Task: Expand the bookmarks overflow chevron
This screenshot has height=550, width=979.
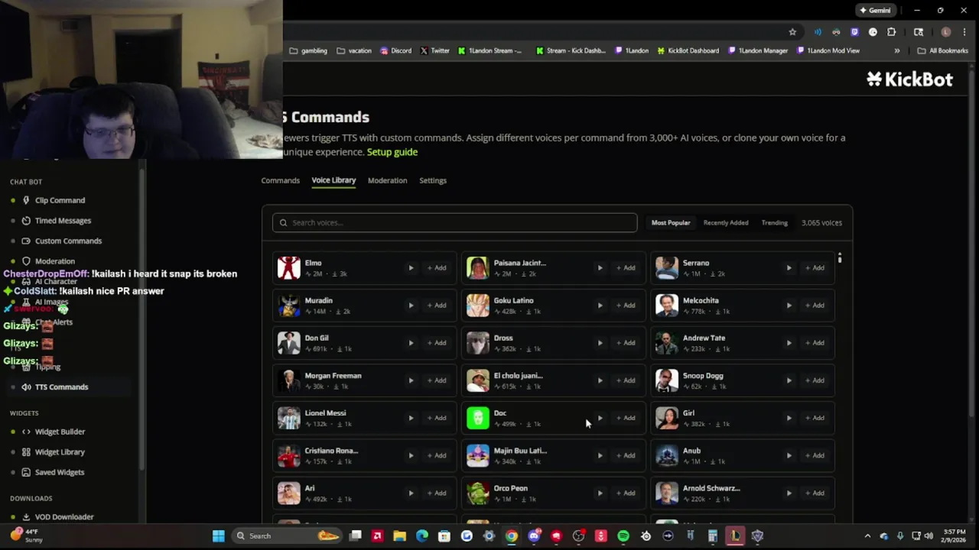Action: 897,51
